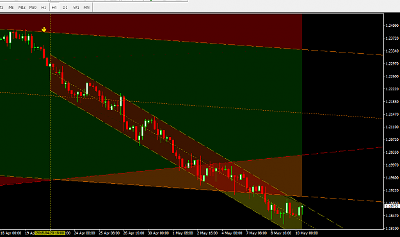Select the yellow down-arrow marker on chart

coord(44,29)
